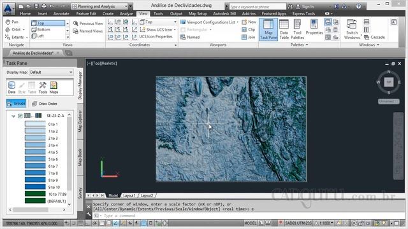Select the Pan navigation tool

[11, 22]
